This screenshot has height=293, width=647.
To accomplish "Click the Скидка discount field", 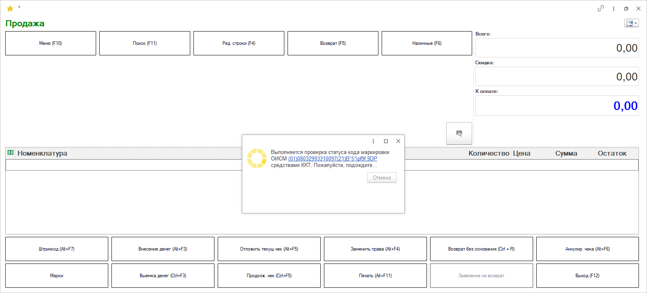I will click(x=557, y=76).
